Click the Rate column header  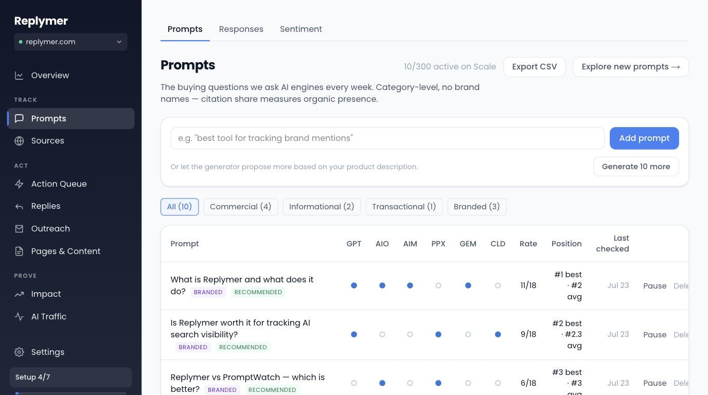click(528, 244)
